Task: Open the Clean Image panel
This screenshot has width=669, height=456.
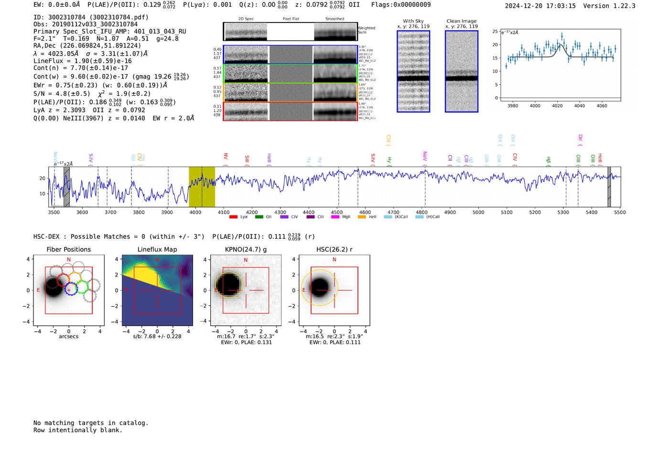Action: tap(462, 71)
